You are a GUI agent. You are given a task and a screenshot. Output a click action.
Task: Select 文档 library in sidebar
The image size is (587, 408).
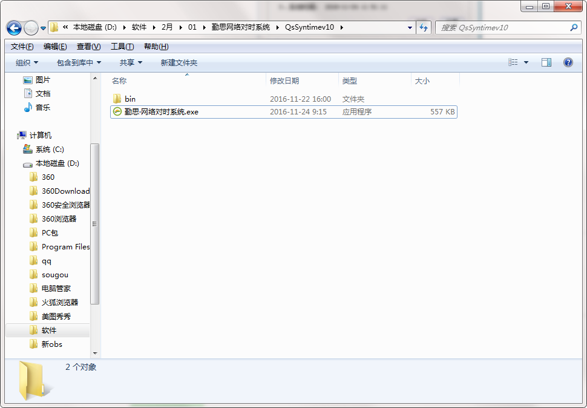coord(37,93)
